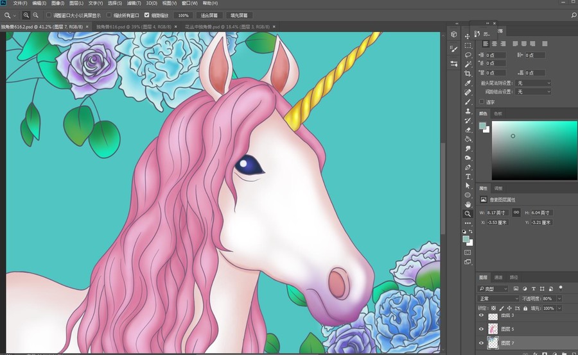Select the Ellipse shape tool
The height and width of the screenshot is (355, 578).
(468, 195)
